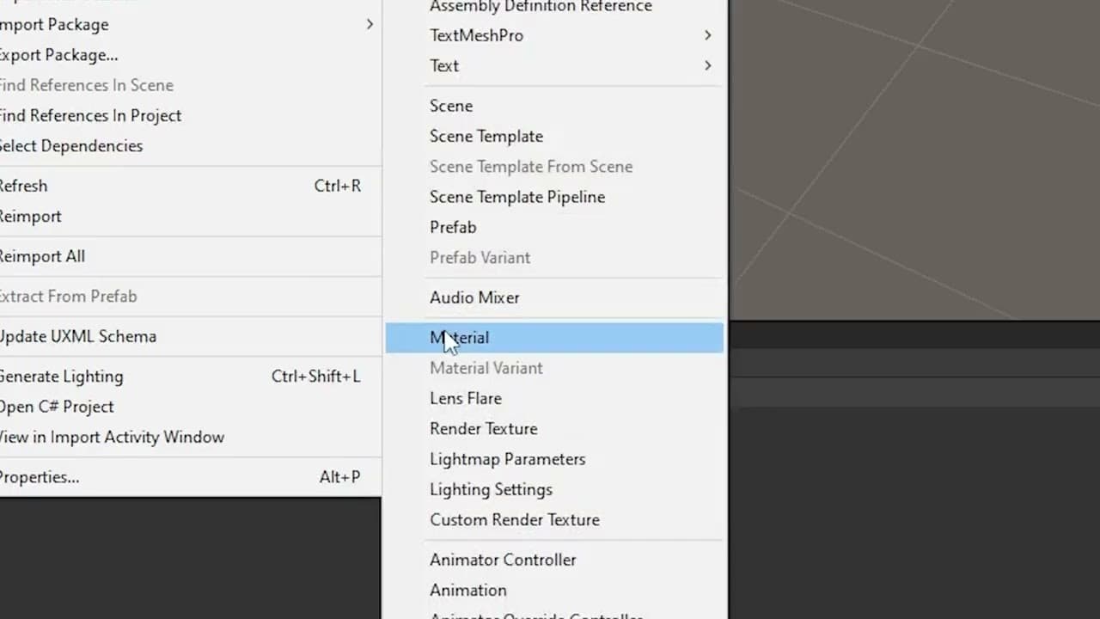Select Render Texture menu item
Screen dimensions: 1100x619
coord(484,428)
